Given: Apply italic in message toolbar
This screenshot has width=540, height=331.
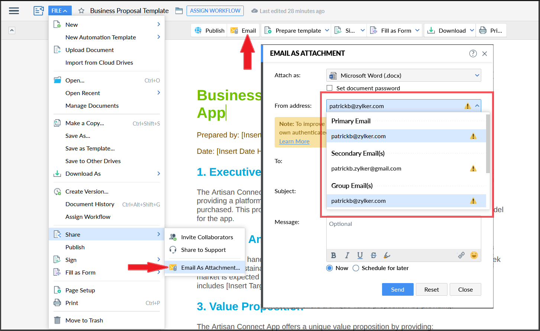Looking at the screenshot, I should [347, 255].
